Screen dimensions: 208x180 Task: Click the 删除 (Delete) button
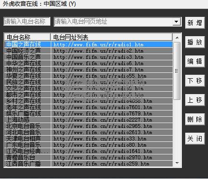click(195, 119)
